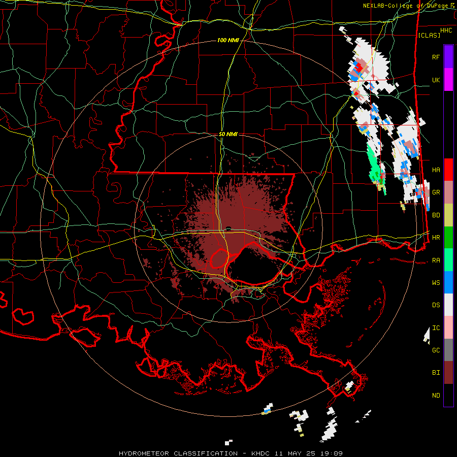Click the 50 NMI range ring label
The height and width of the screenshot is (457, 457).
pyautogui.click(x=228, y=134)
